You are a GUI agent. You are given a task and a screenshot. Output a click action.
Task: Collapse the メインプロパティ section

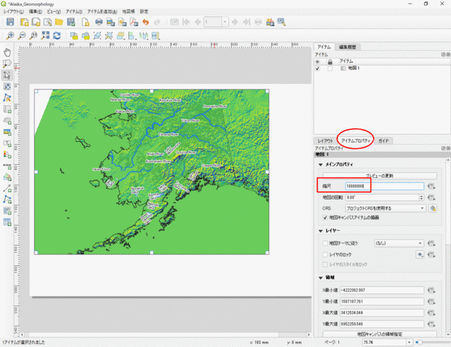(321, 165)
